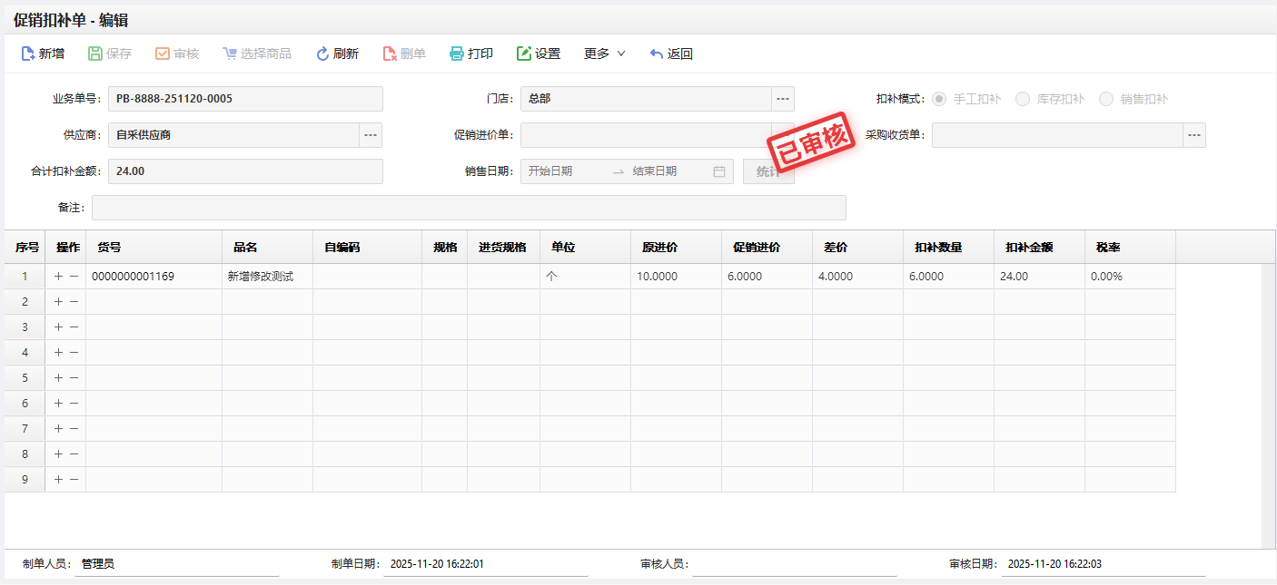Open the 供应商 lookup ellipsis button
Image resolution: width=1277 pixels, height=585 pixels.
(x=371, y=135)
